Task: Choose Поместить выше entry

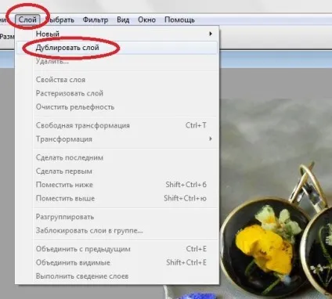Action: click(x=117, y=198)
